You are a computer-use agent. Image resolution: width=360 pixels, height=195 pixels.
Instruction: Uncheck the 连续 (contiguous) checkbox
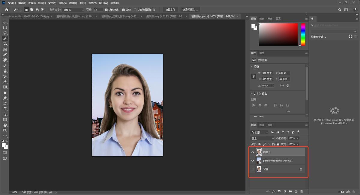pyautogui.click(x=124, y=10)
